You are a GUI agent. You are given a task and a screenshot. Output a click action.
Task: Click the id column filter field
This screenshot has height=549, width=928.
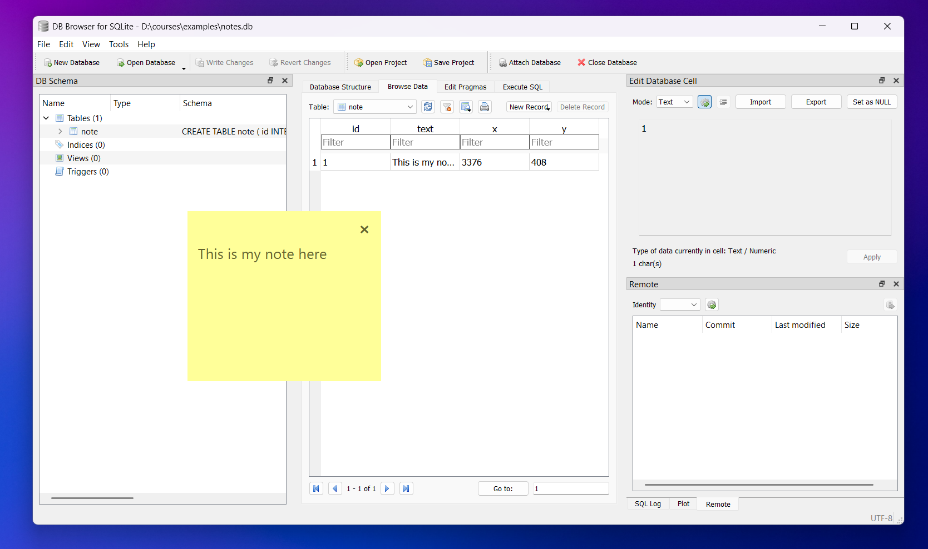pos(356,142)
